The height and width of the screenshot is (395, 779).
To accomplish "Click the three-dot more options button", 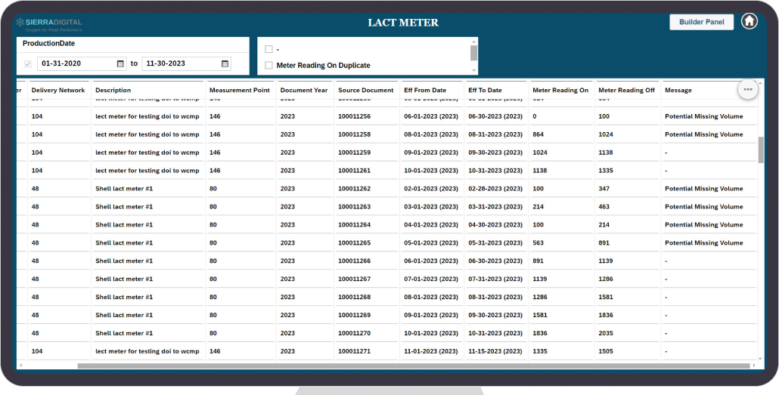I will (x=747, y=89).
